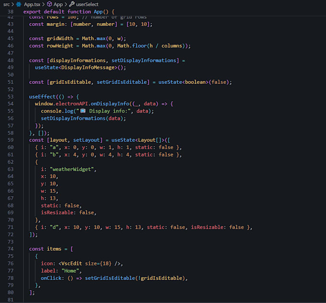Click 'setGridIsEditable' on line 51
Screen dimensions: 326x303
tap(122, 82)
